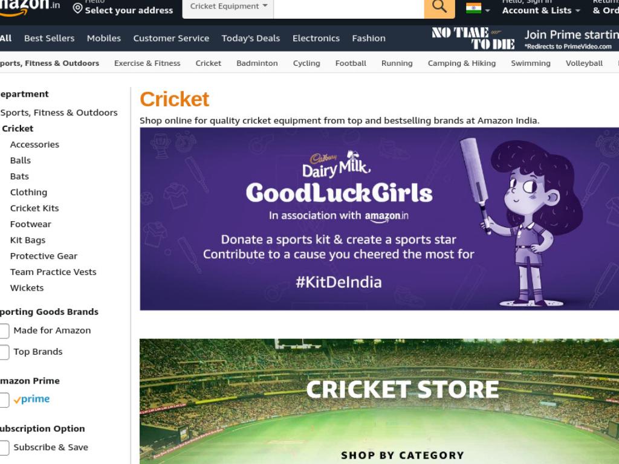Enable the Top Brands filter checkbox
The width and height of the screenshot is (619, 464).
click(4, 352)
